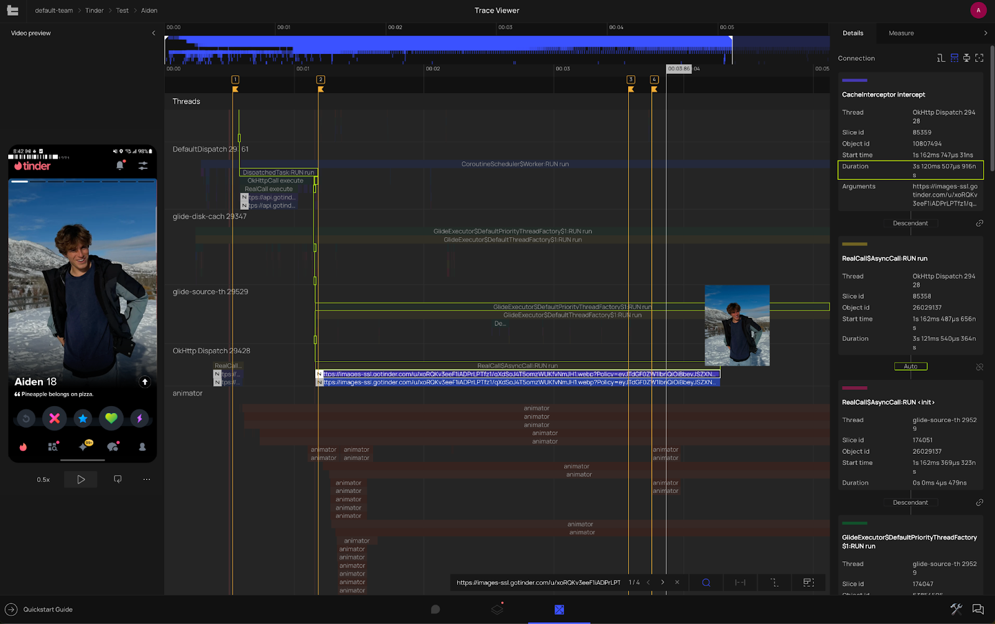995x624 pixels.
Task: Open the feedback chat icon bottom right
Action: [x=978, y=610]
